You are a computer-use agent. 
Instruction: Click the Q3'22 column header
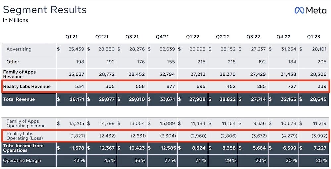click(x=253, y=37)
